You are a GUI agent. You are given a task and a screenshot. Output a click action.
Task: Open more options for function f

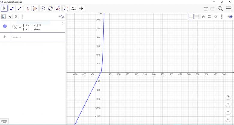tap(62, 23)
